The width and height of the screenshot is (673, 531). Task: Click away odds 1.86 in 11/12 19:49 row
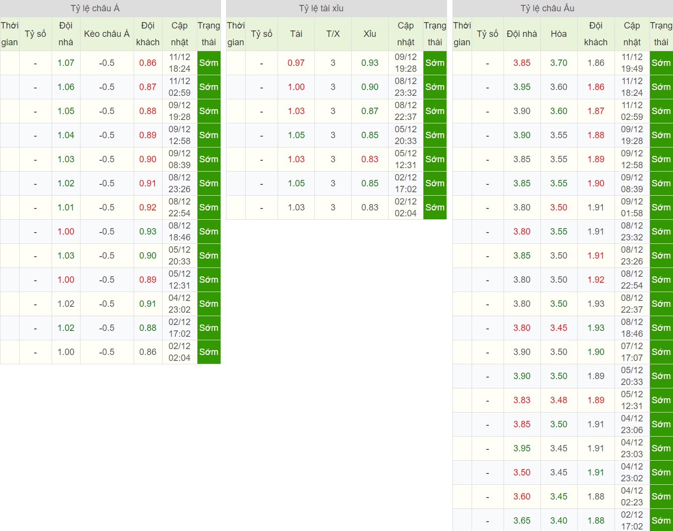[596, 63]
